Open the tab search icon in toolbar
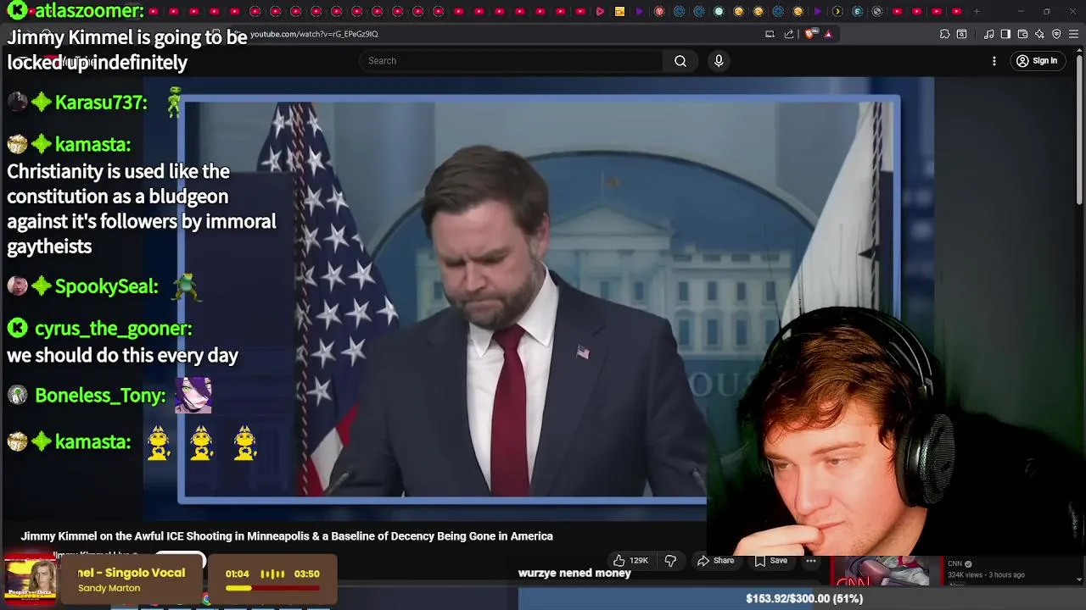This screenshot has width=1086, height=610. tap(961, 34)
